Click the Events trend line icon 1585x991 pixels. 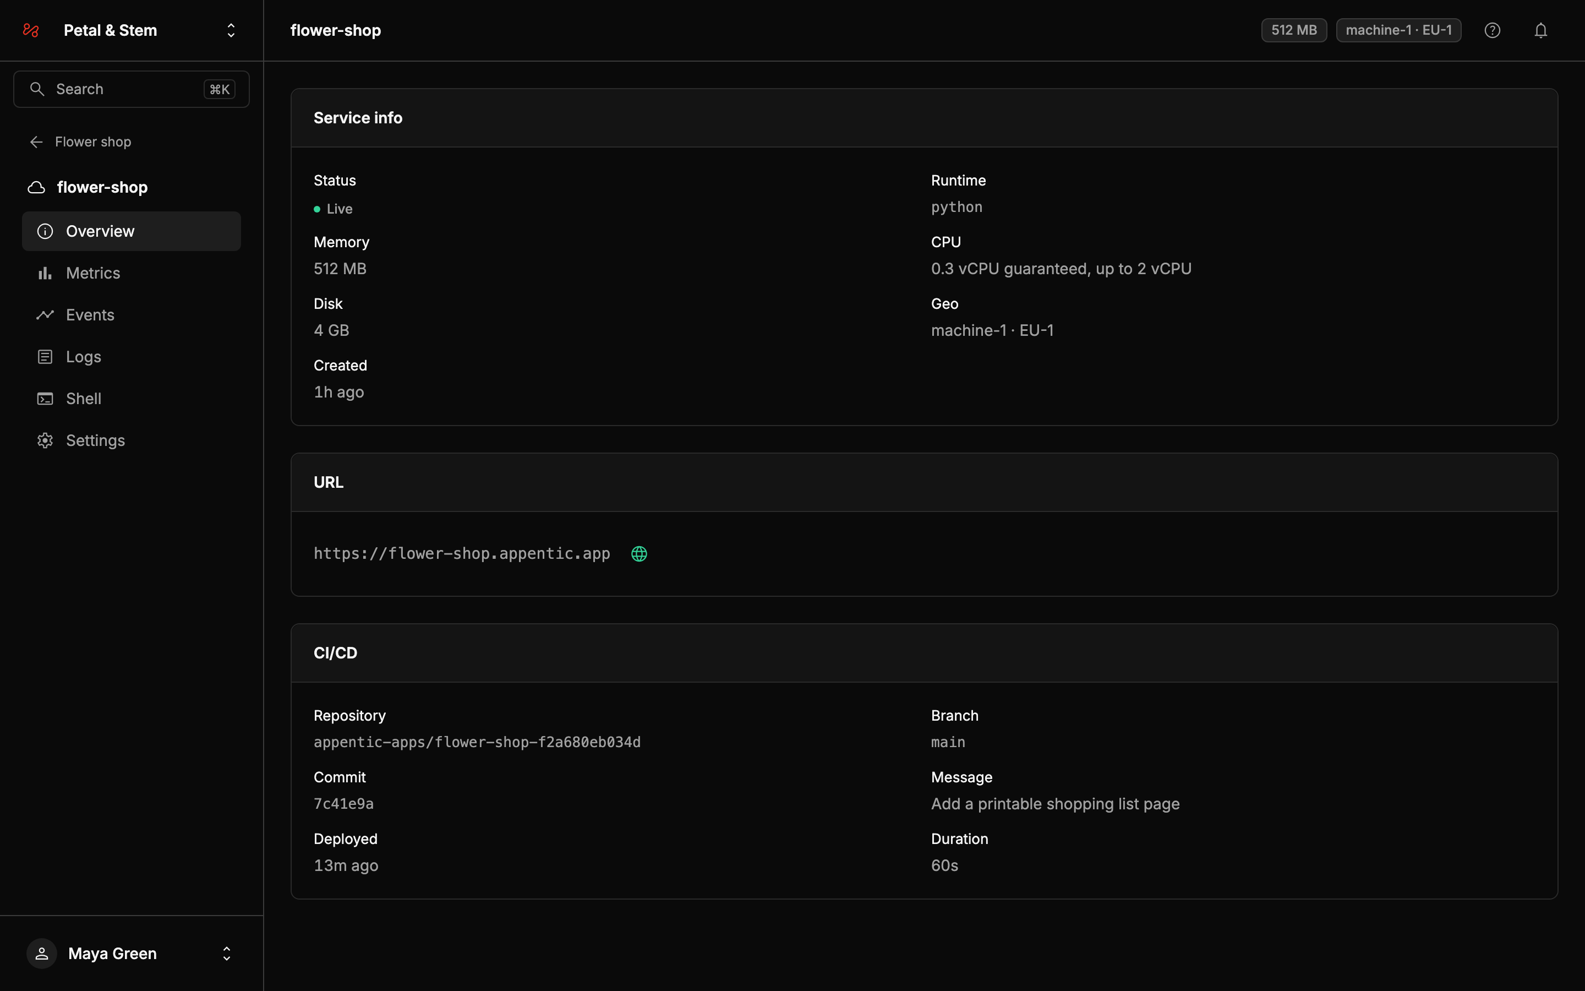point(45,315)
